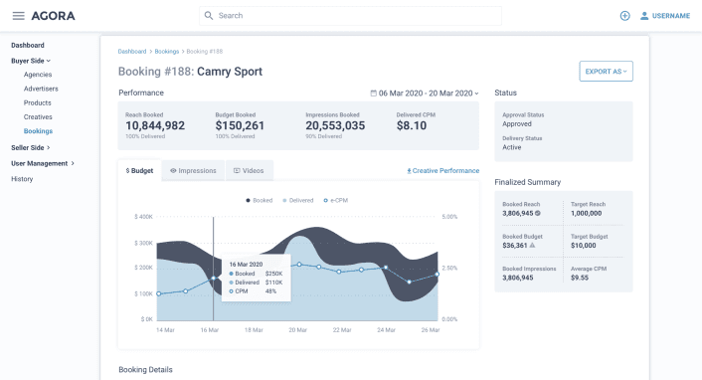Toggle the Booked legend dot
The image size is (702, 380).
click(x=248, y=200)
